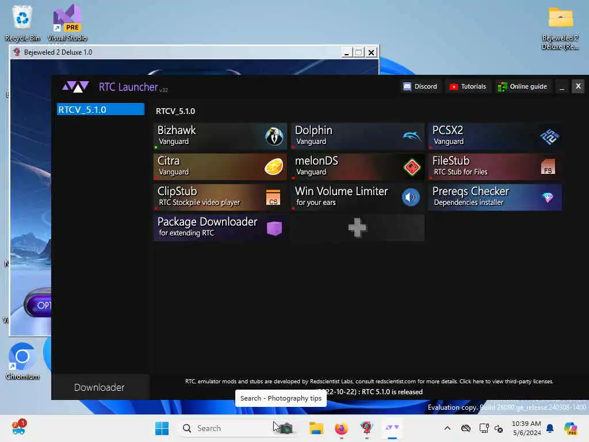Select RTCV_5.1.0 in the version list

[100, 109]
